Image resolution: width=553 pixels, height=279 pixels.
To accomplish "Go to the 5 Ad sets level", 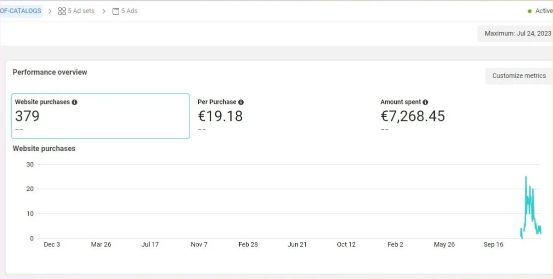I will [x=81, y=11].
